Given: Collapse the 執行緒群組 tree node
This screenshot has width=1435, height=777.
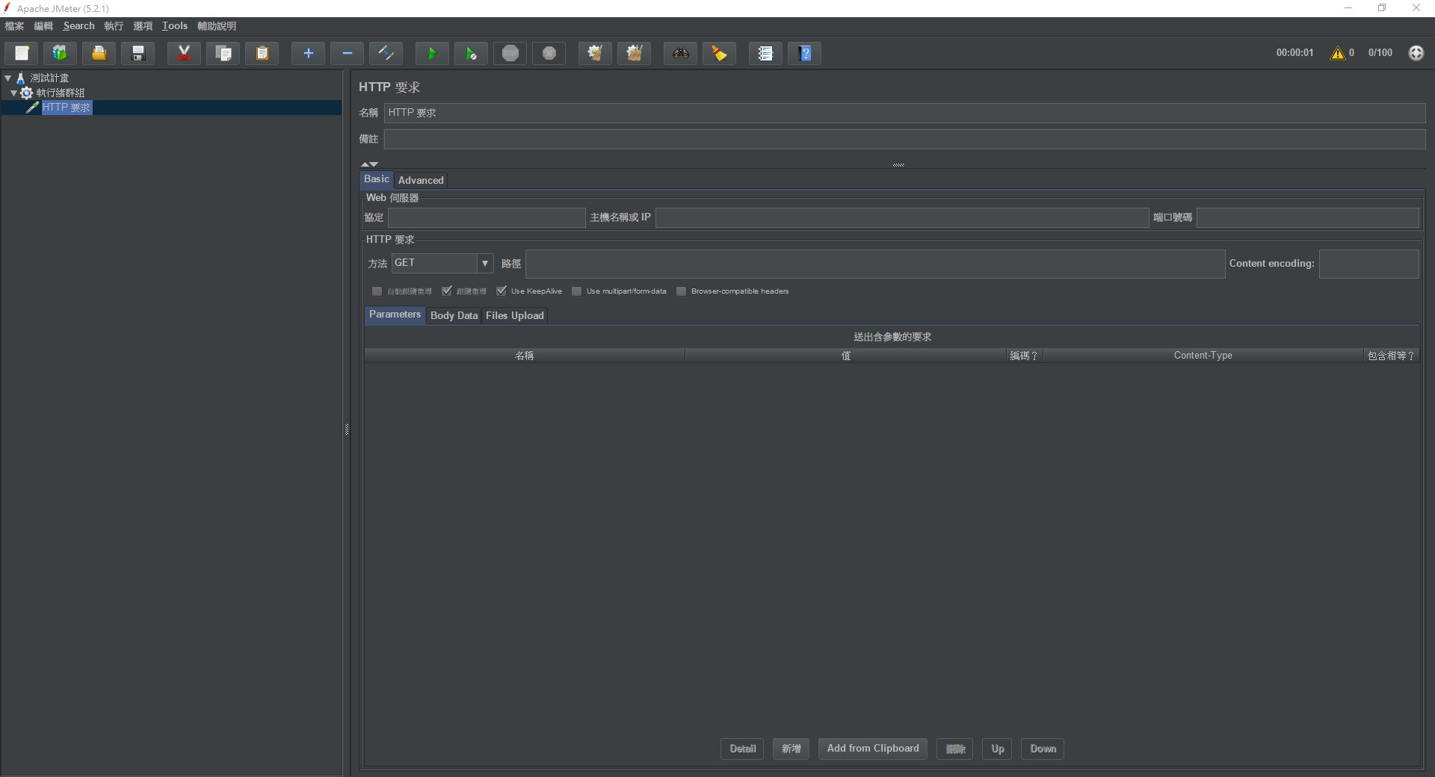Looking at the screenshot, I should (14, 93).
